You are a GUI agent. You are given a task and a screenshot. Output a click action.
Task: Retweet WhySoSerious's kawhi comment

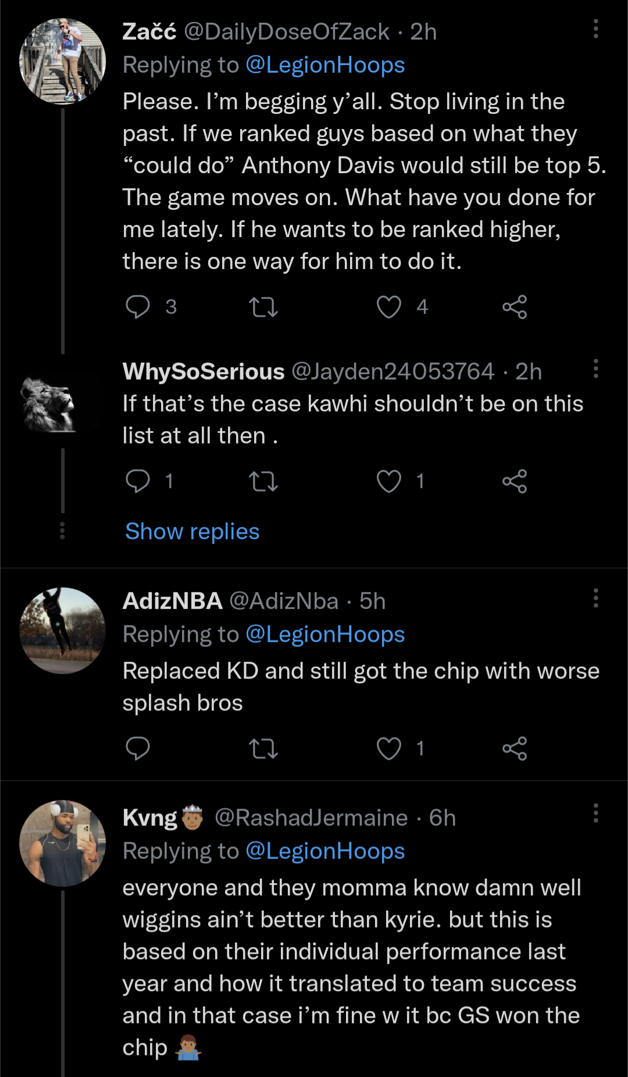pos(263,481)
